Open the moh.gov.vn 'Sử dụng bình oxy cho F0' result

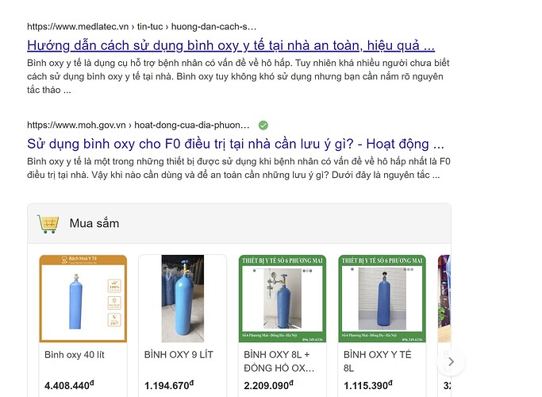click(236, 144)
